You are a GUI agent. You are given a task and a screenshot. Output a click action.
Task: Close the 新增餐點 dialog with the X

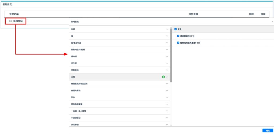coord(272,22)
